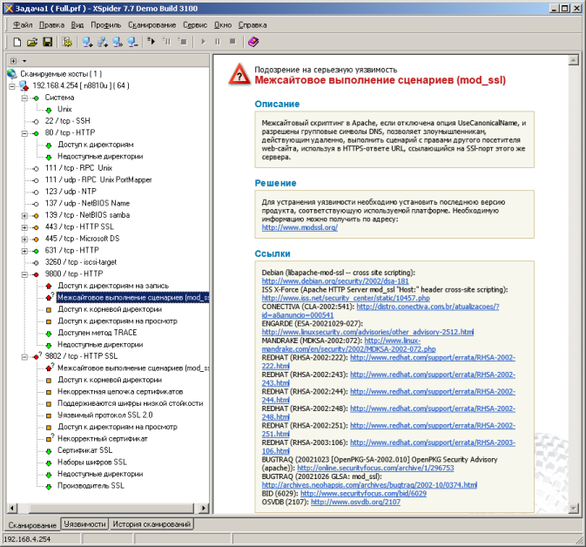Open the Справка menu
This screenshot has height=547, width=586.
253,25
